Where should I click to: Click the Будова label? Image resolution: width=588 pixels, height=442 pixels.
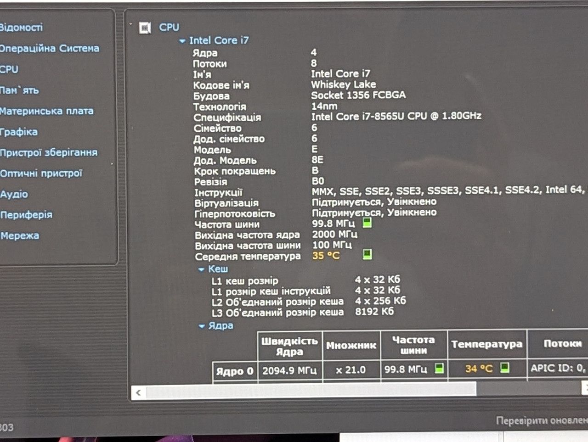211,96
